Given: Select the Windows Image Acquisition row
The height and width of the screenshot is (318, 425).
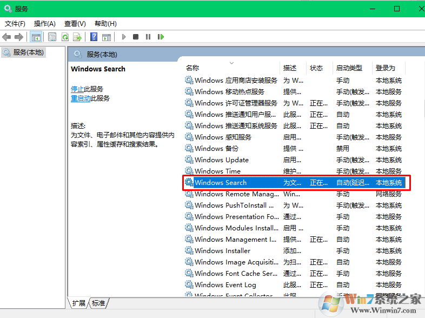Looking at the screenshot, I should [x=295, y=262].
